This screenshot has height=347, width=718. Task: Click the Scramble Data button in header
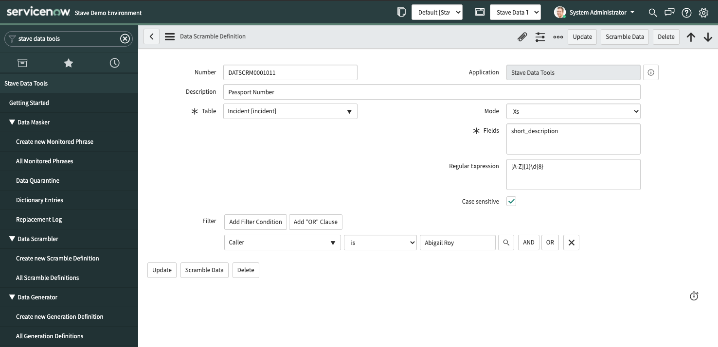625,37
